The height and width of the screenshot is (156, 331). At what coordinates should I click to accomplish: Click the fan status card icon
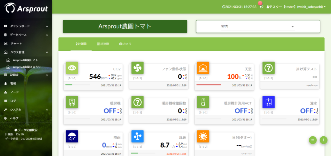point(137,68)
